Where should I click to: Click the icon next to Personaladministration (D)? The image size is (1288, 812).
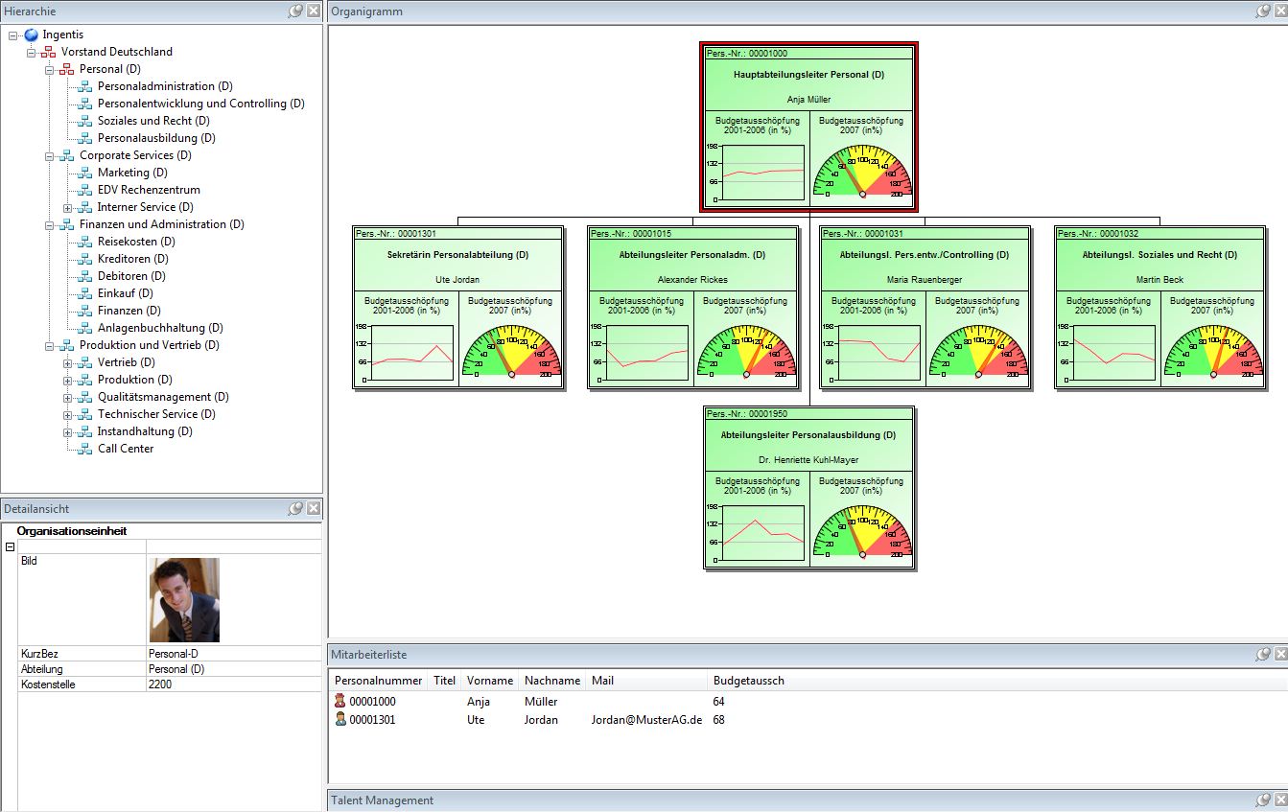[x=85, y=86]
